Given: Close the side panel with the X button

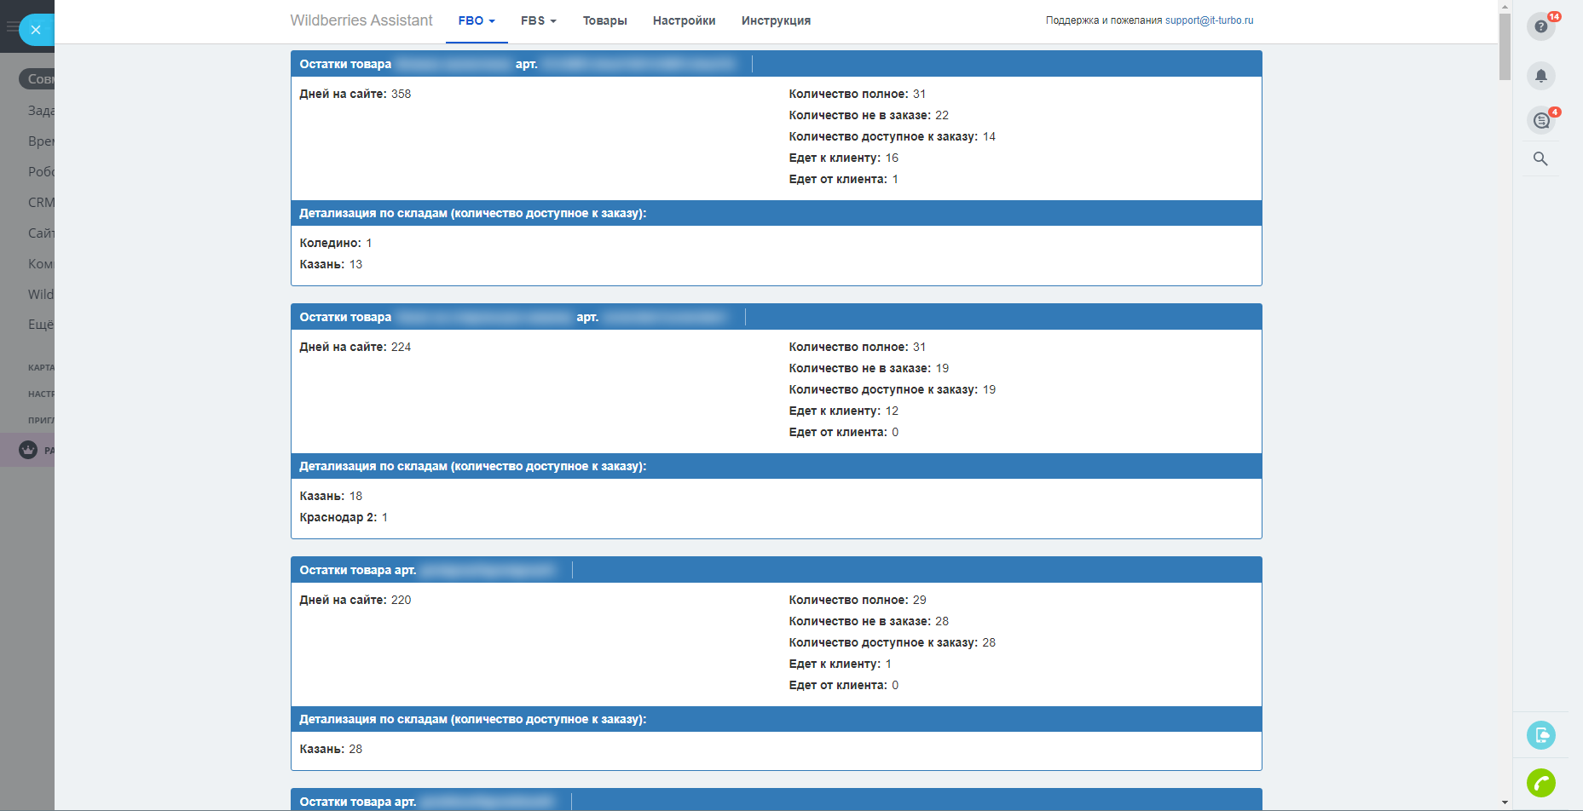Looking at the screenshot, I should pyautogui.click(x=35, y=30).
